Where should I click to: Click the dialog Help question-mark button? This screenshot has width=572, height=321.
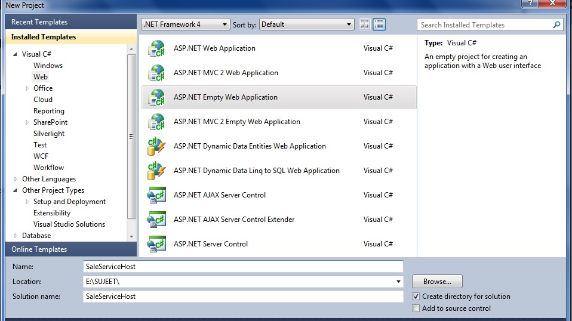(530, 3)
